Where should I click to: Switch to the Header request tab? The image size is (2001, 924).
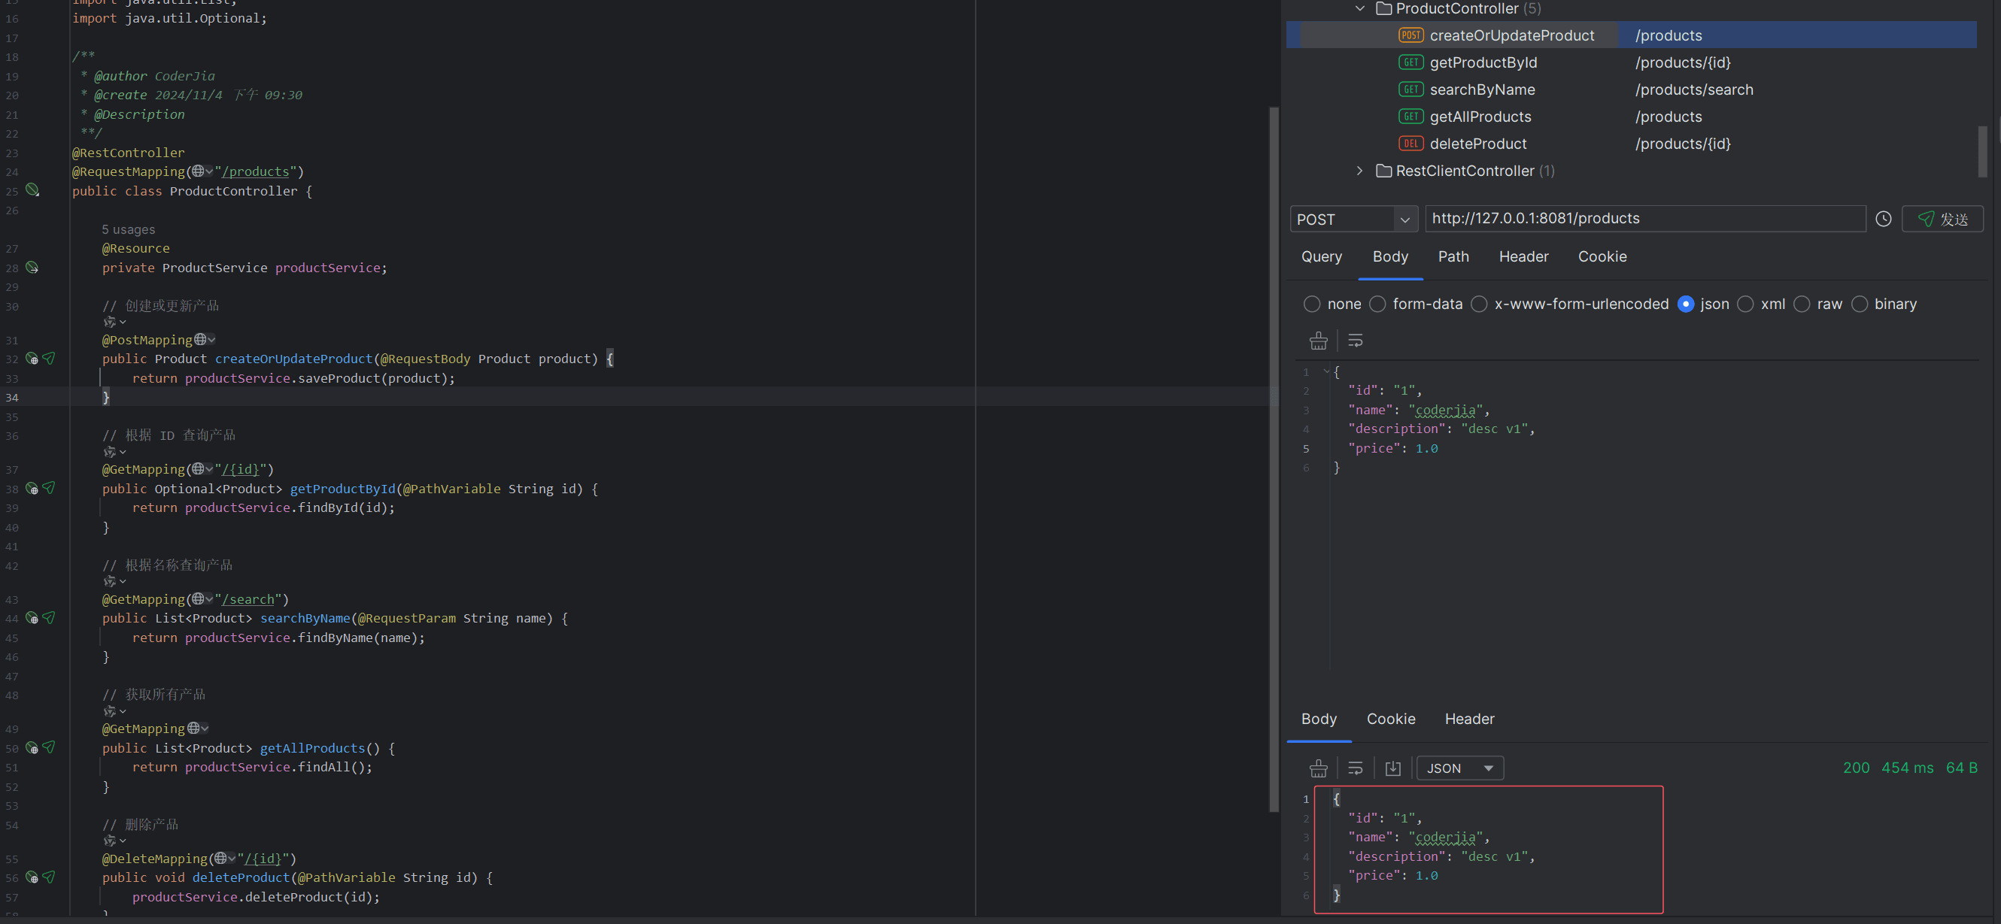click(x=1523, y=257)
